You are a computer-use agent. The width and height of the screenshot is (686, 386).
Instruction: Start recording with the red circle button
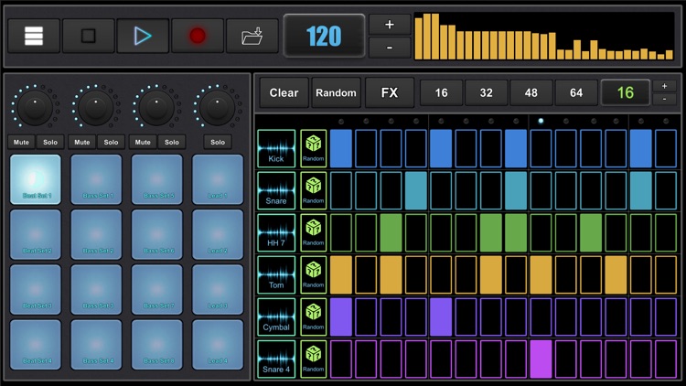pos(198,36)
